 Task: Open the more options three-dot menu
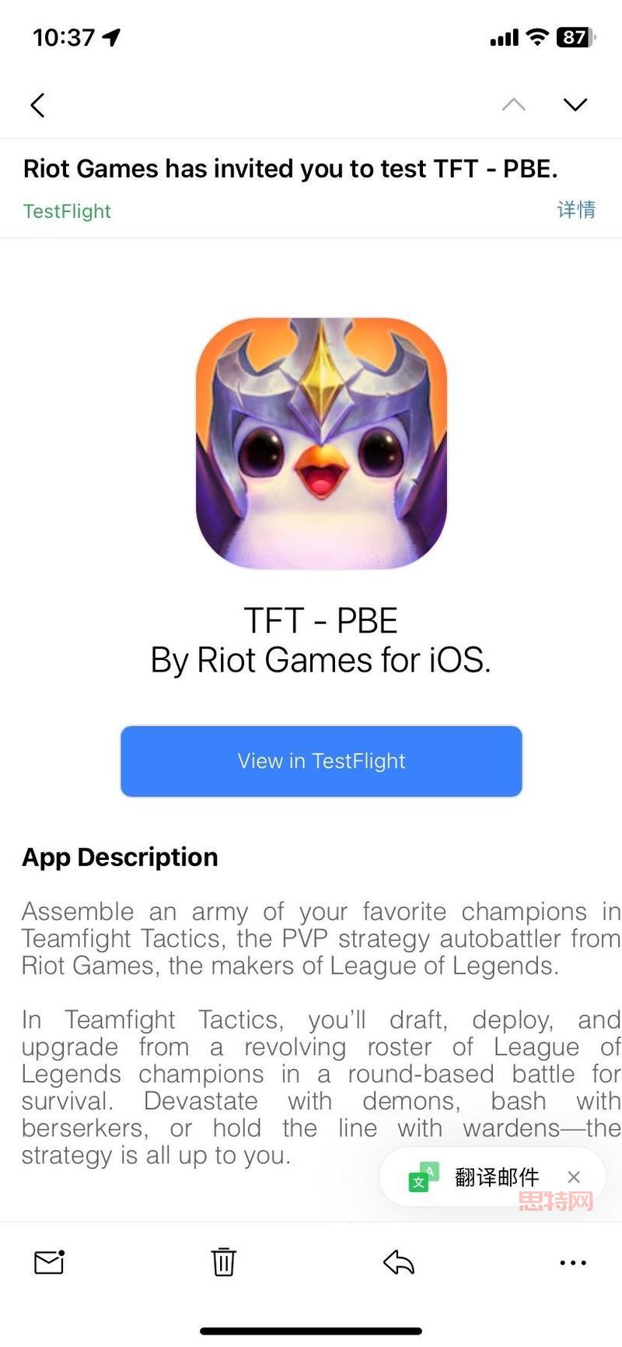[573, 1263]
